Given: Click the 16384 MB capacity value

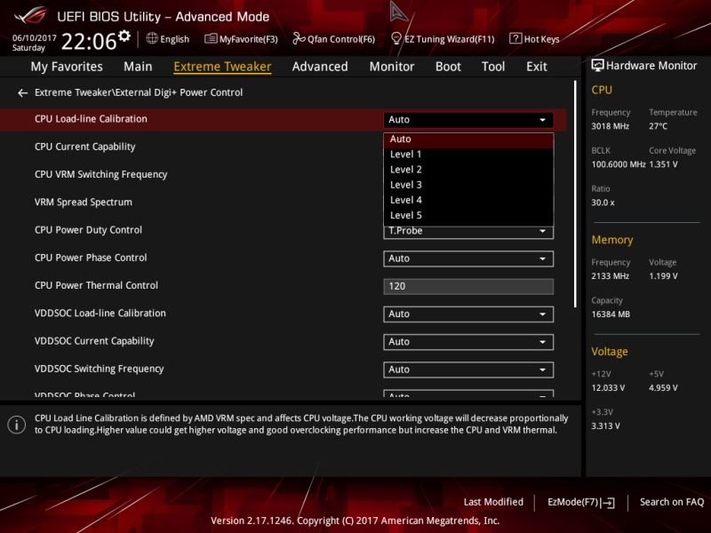Looking at the screenshot, I should (x=611, y=314).
